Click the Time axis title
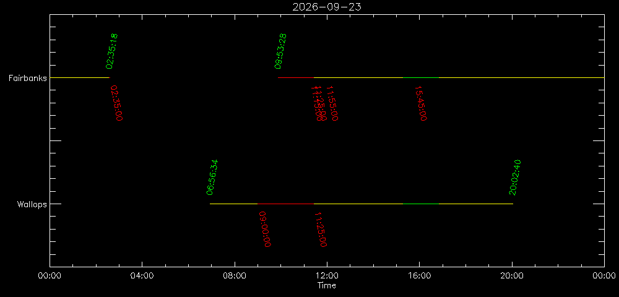This screenshot has height=297, width=619. click(327, 285)
